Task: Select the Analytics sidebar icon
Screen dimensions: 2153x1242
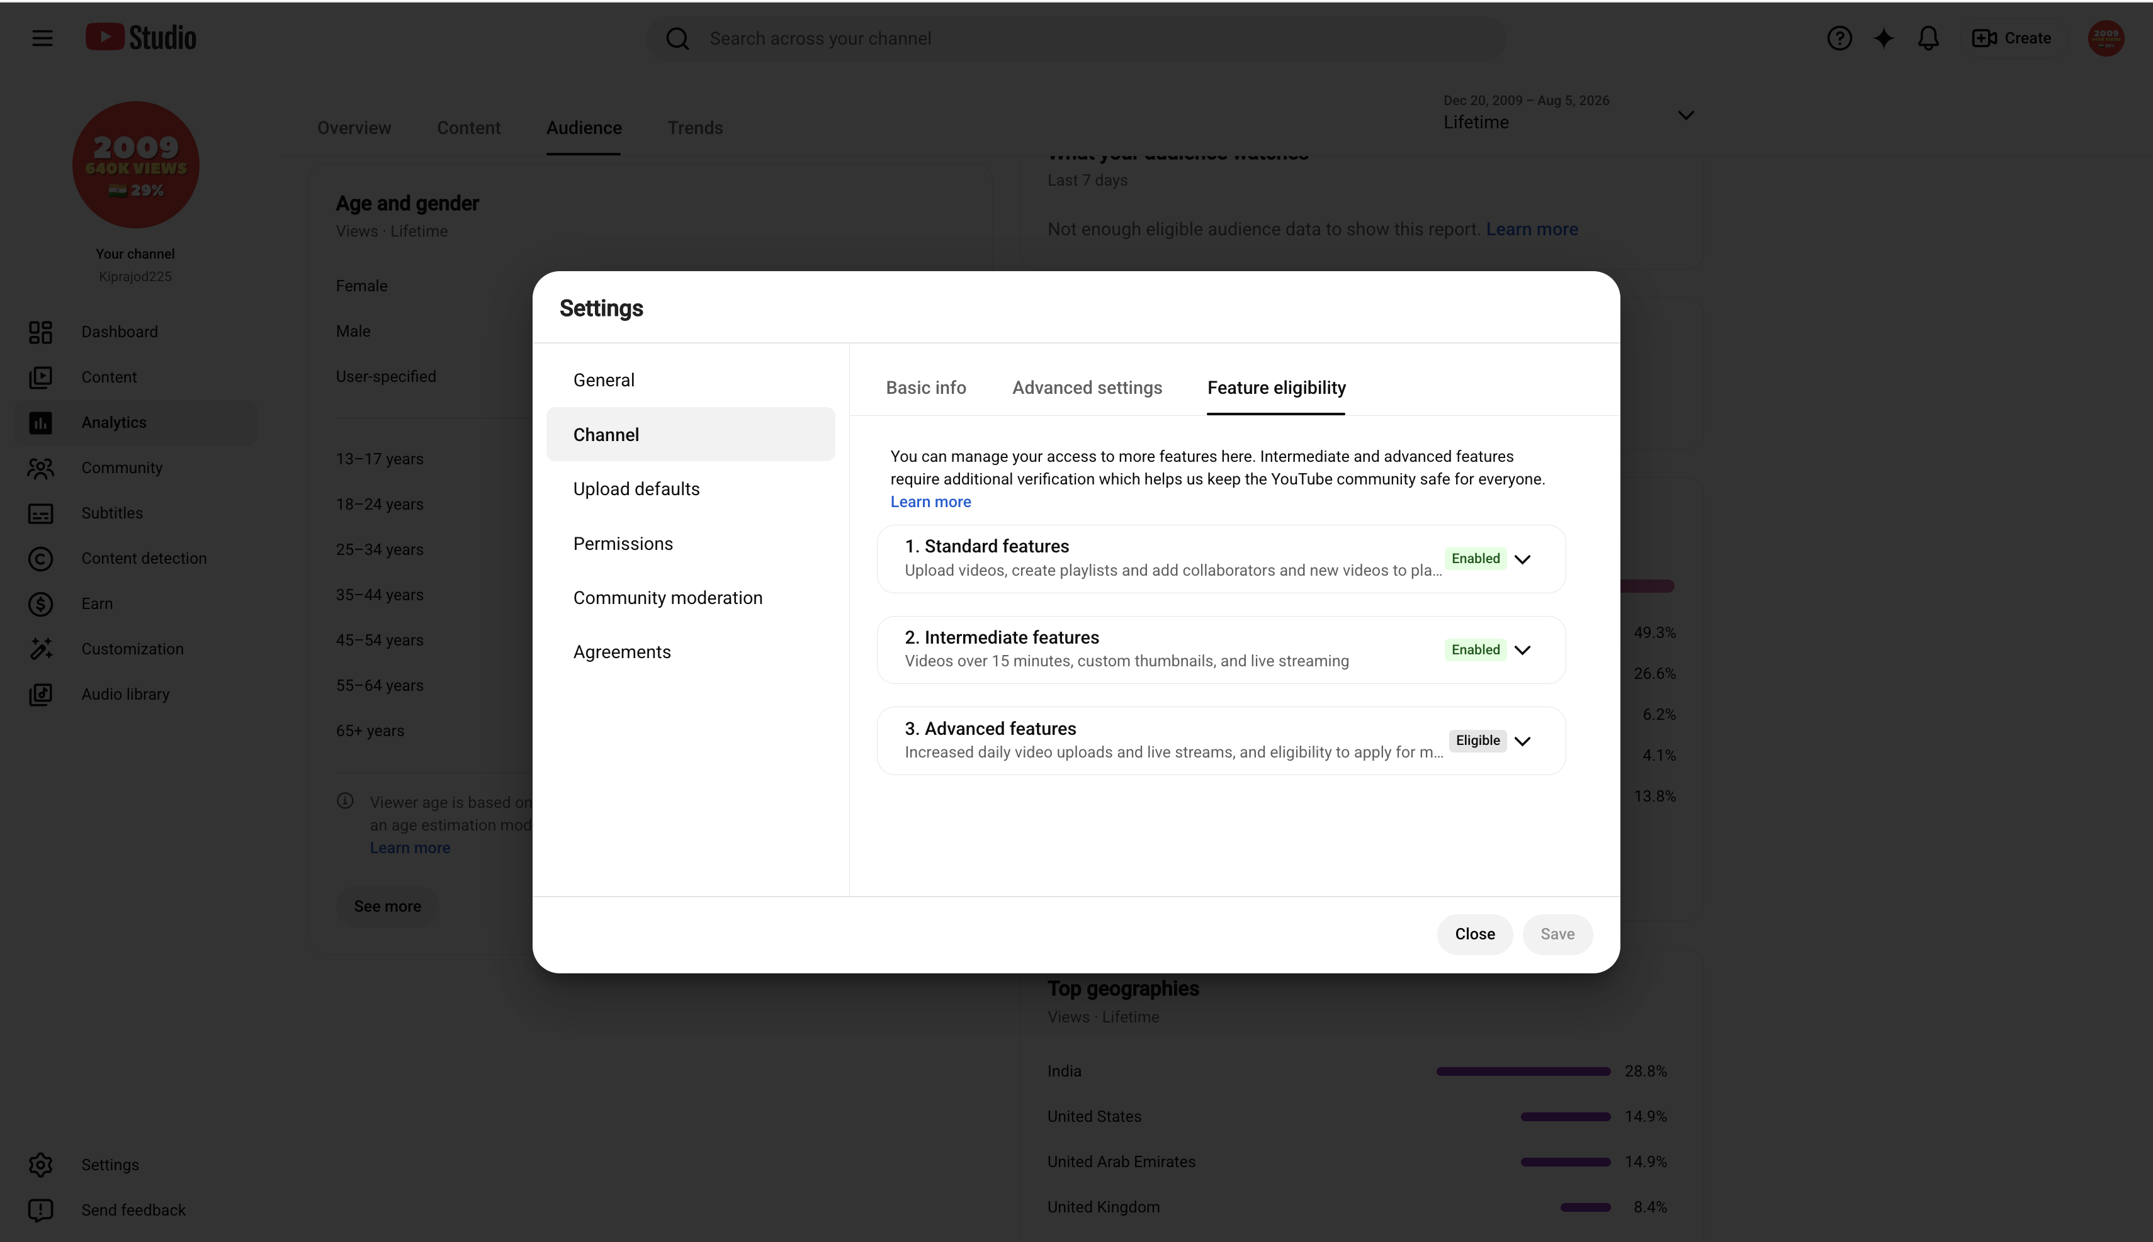Action: [x=40, y=422]
